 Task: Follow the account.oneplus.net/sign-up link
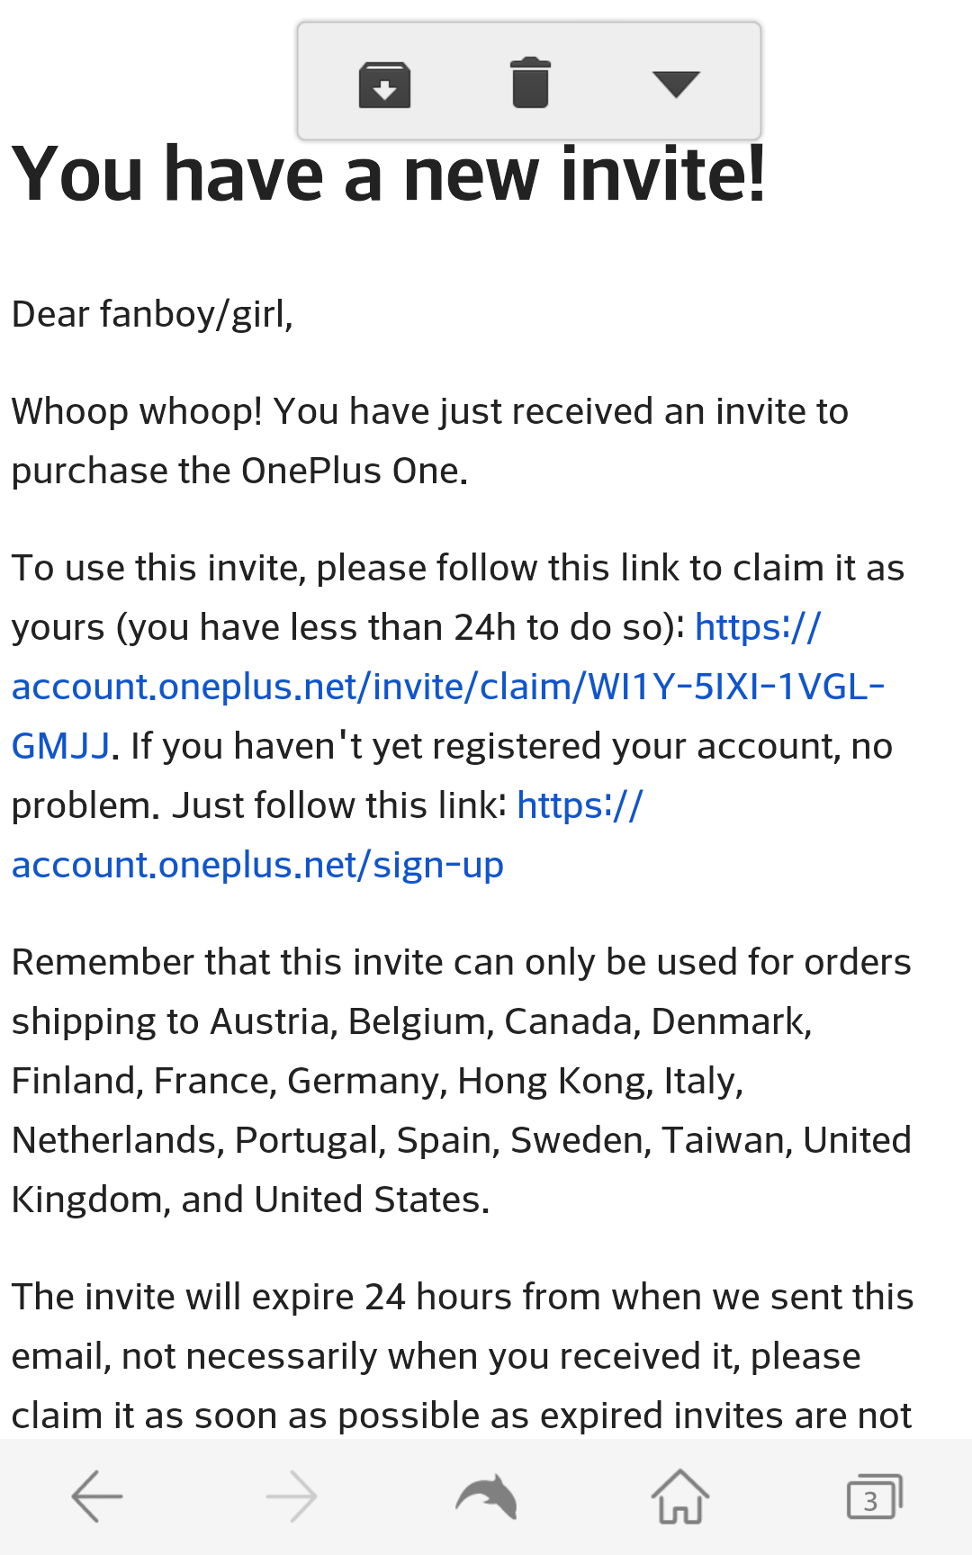pos(257,865)
